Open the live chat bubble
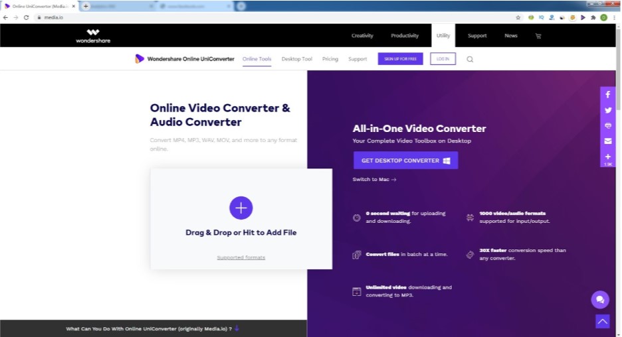 (600, 300)
